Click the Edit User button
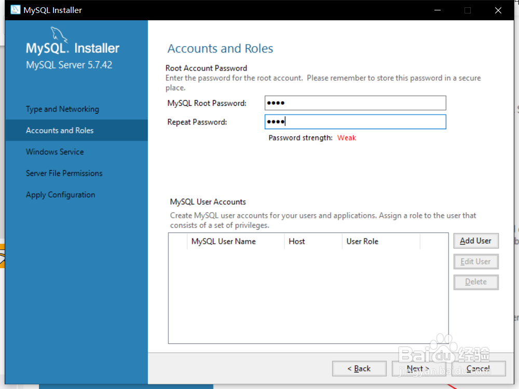The height and width of the screenshot is (389, 519). click(475, 261)
